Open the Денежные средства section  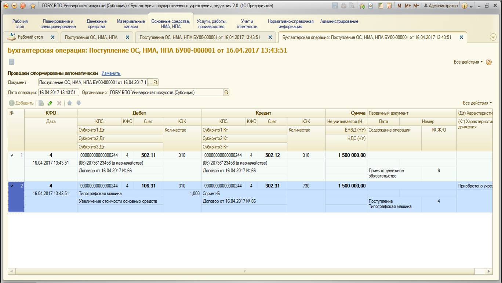[x=97, y=24]
